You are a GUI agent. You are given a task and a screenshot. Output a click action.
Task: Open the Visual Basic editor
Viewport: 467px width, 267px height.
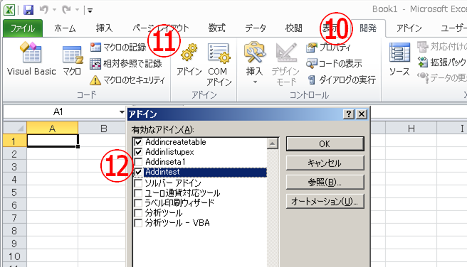31,59
